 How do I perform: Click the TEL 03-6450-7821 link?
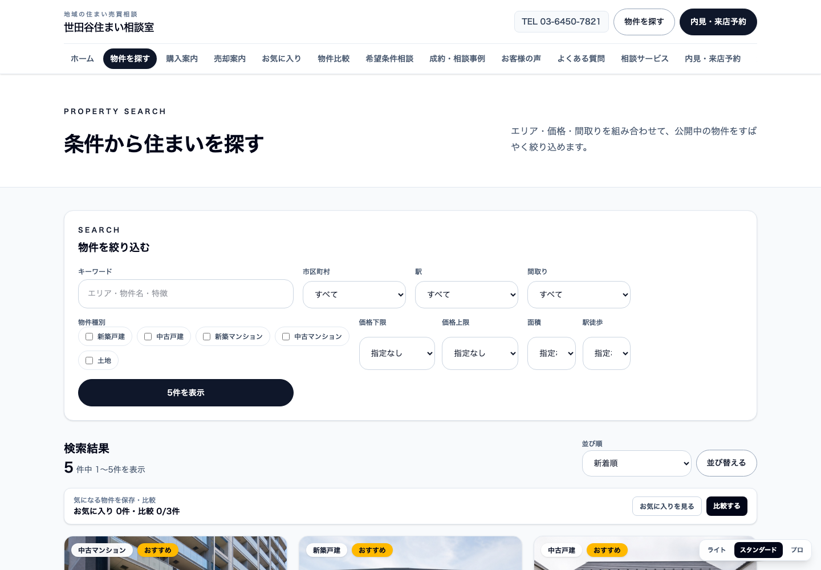pyautogui.click(x=562, y=22)
